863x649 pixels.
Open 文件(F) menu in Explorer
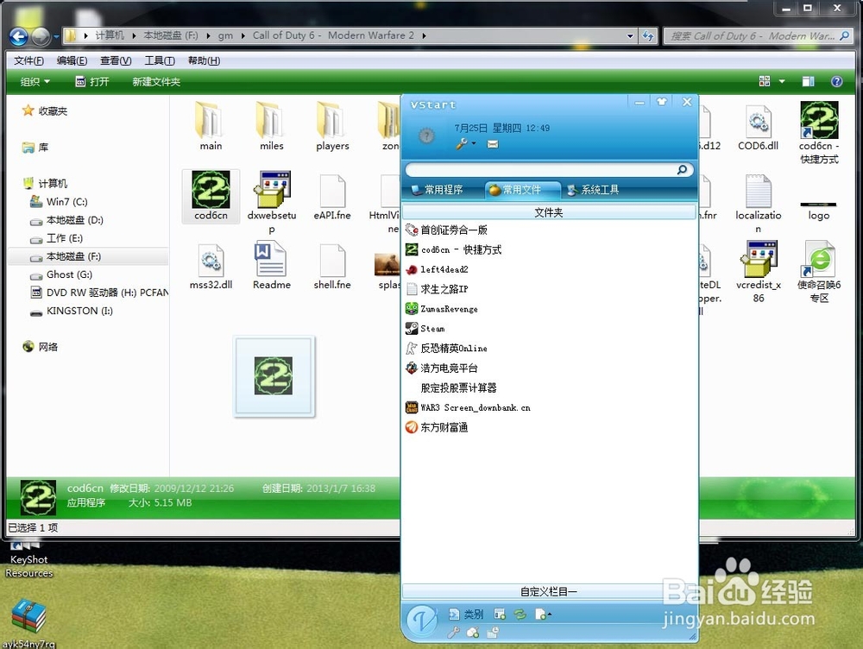[x=28, y=60]
